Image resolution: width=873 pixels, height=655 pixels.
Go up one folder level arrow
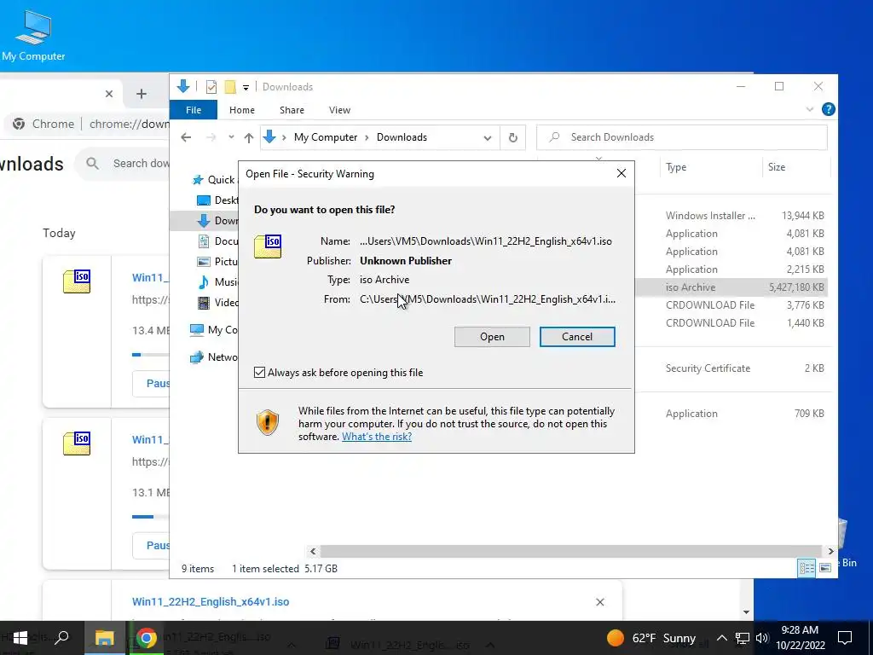point(248,137)
